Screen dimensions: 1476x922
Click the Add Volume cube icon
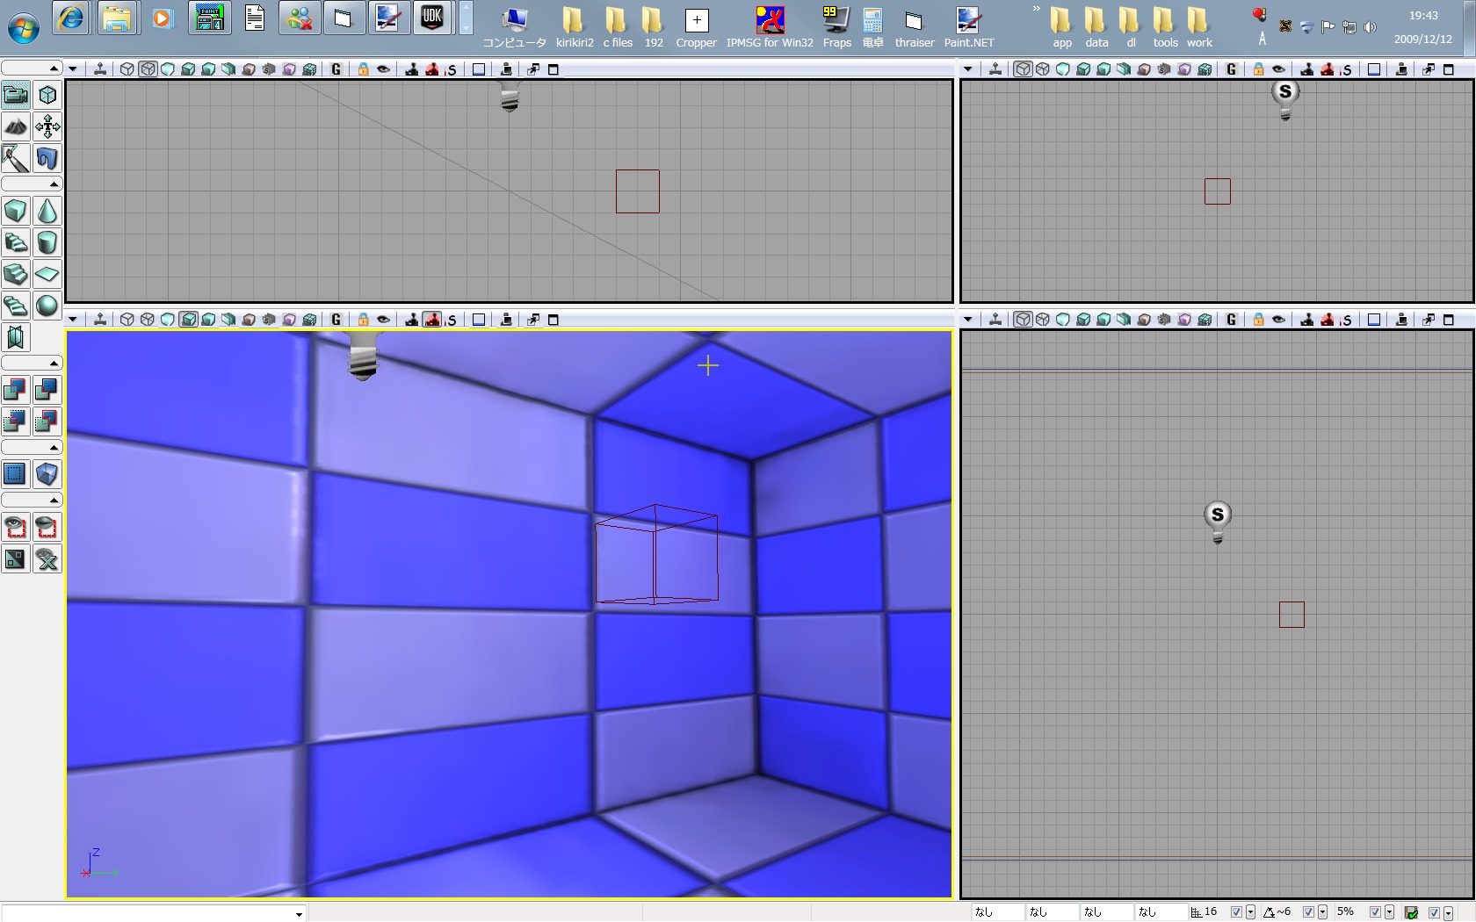(47, 474)
